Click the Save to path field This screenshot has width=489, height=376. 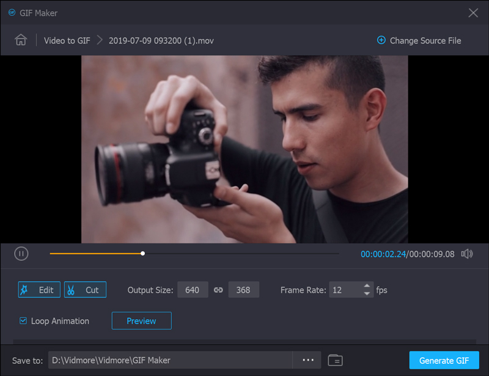(x=170, y=360)
